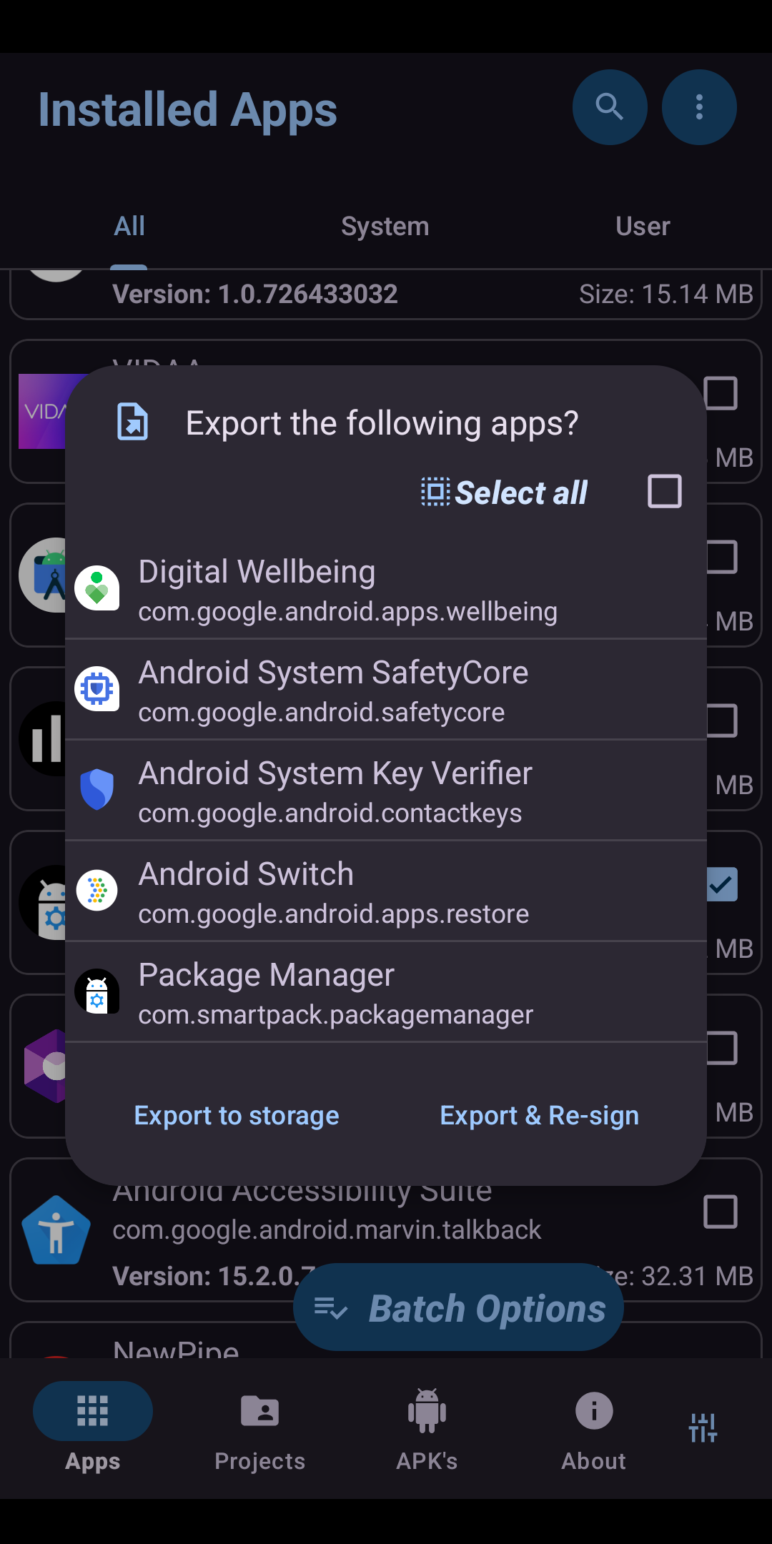This screenshot has width=772, height=1544.
Task: Click the Package Manager app icon
Action: click(97, 991)
